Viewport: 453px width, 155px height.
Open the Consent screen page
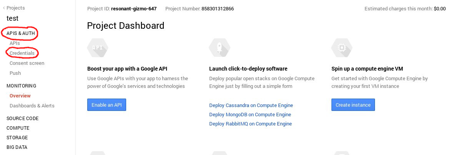click(x=27, y=63)
